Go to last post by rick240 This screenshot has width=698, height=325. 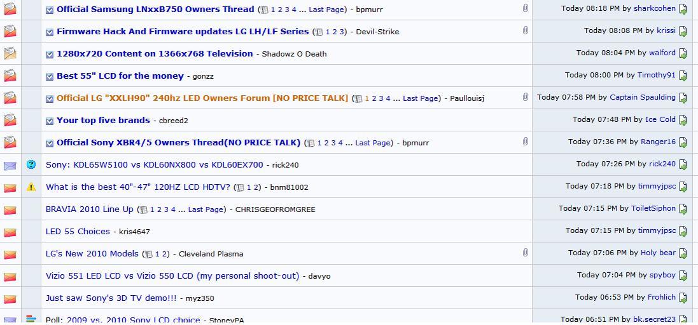[x=683, y=164]
